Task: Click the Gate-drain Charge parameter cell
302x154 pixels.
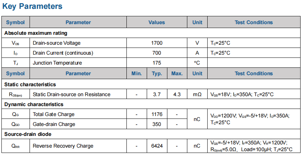Action: (54, 124)
